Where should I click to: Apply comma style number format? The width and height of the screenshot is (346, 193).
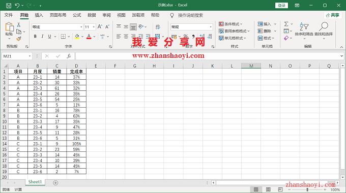point(193,37)
